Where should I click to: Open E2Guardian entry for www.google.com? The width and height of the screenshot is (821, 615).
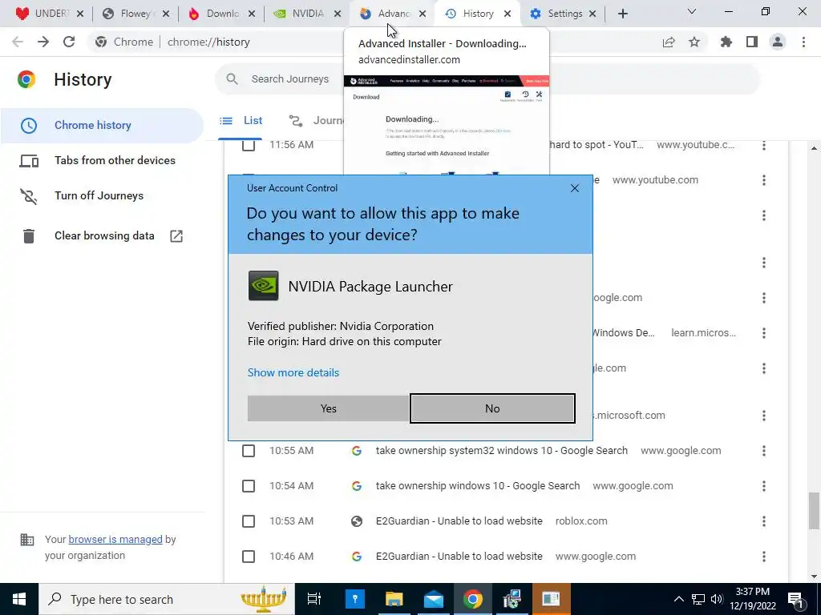[459, 557]
